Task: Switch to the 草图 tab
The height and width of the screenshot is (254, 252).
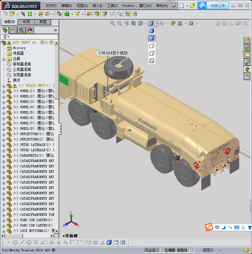Action: pos(43,22)
